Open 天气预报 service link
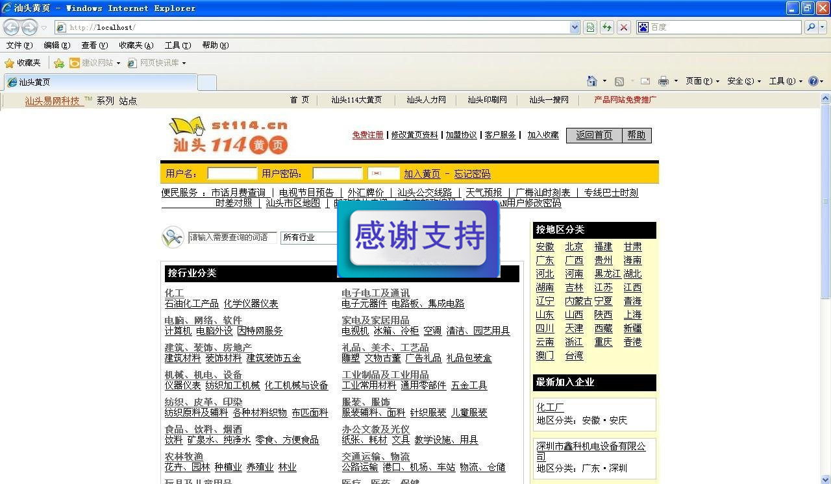The width and height of the screenshot is (831, 484). click(x=484, y=193)
